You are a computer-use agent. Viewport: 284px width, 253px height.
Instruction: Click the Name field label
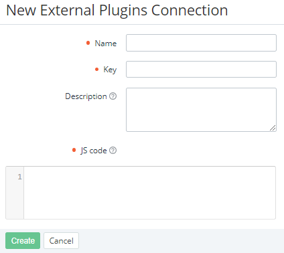pyautogui.click(x=106, y=43)
